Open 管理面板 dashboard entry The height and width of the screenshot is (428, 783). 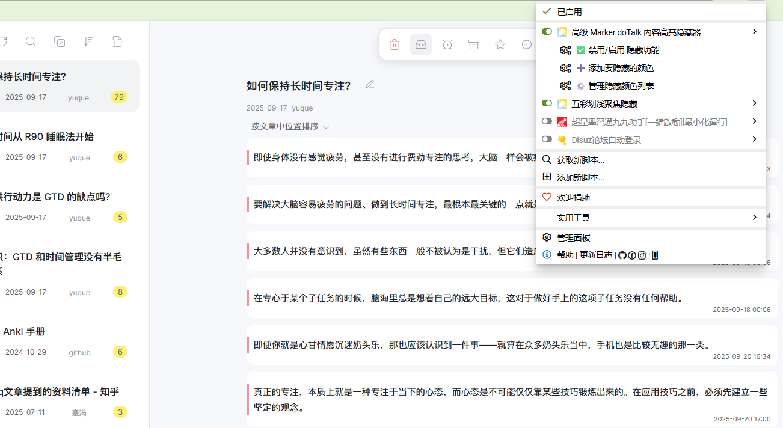574,238
